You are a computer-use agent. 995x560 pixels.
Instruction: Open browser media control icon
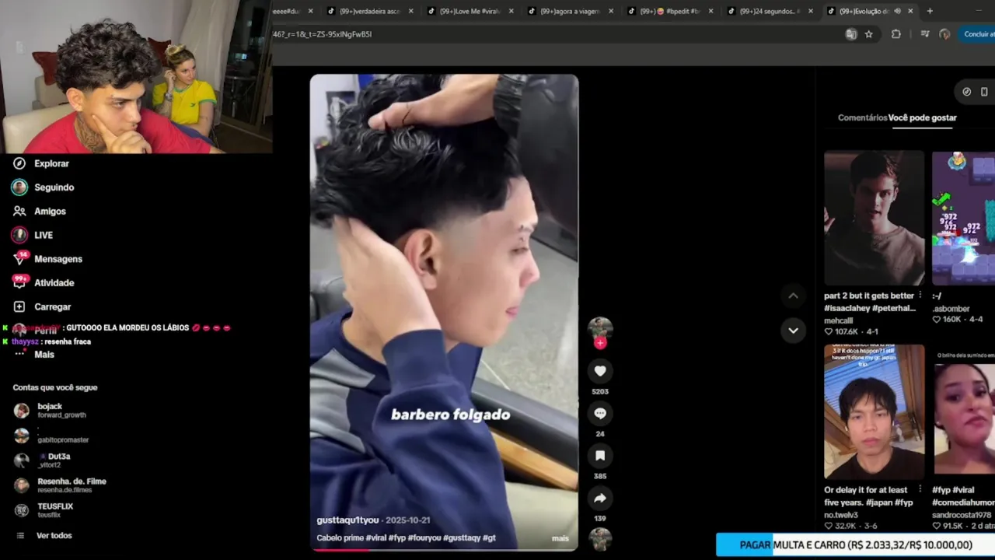[x=924, y=34]
